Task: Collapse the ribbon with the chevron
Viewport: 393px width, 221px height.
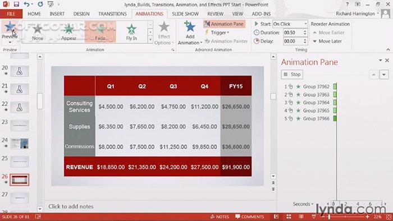Action: (x=389, y=49)
